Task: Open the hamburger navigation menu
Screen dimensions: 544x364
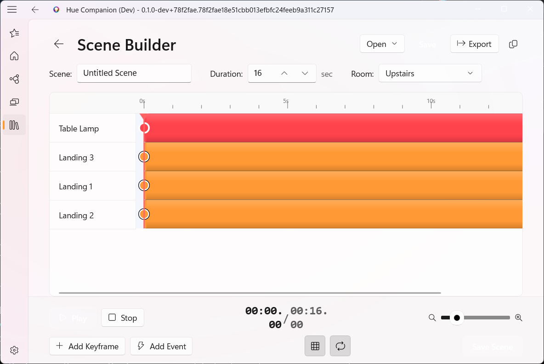Action: [x=12, y=10]
